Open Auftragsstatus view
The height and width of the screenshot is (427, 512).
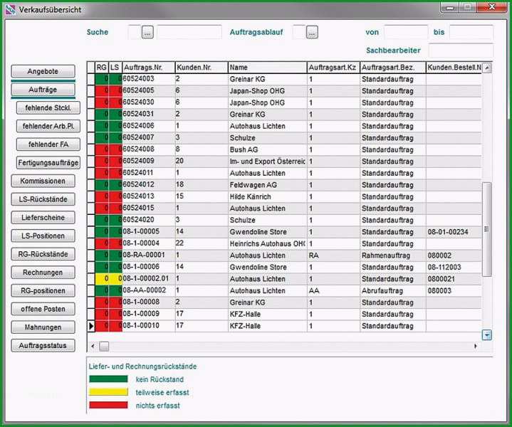43,345
